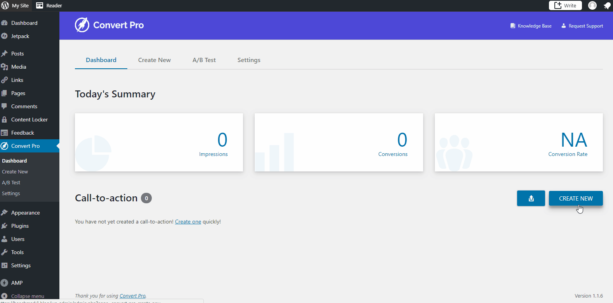The height and width of the screenshot is (303, 613).
Task: Open the Jetpack menu label
Action: click(x=20, y=36)
